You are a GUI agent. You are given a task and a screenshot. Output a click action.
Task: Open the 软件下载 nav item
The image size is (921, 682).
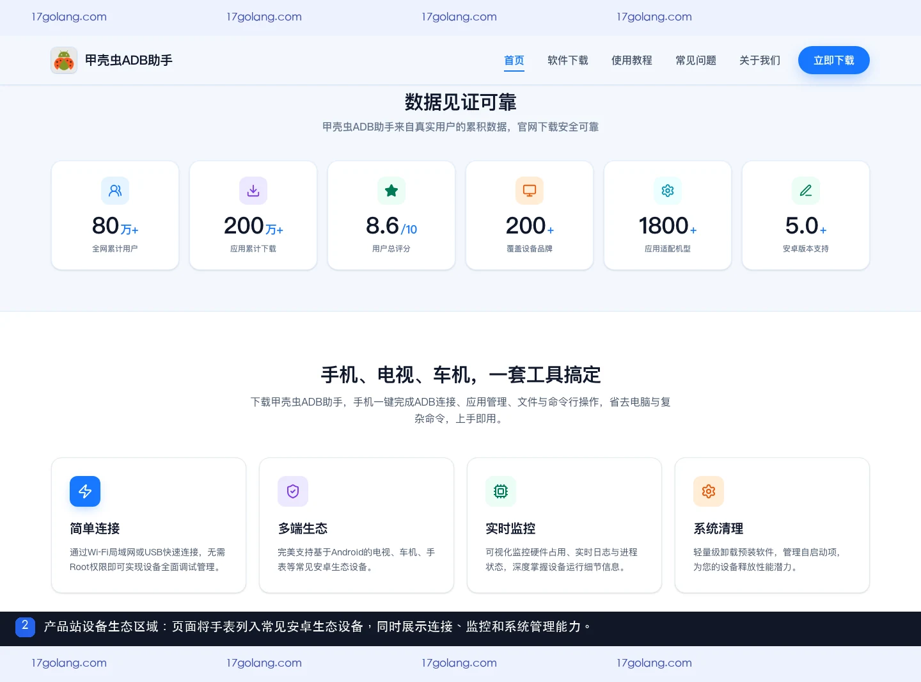[568, 60]
